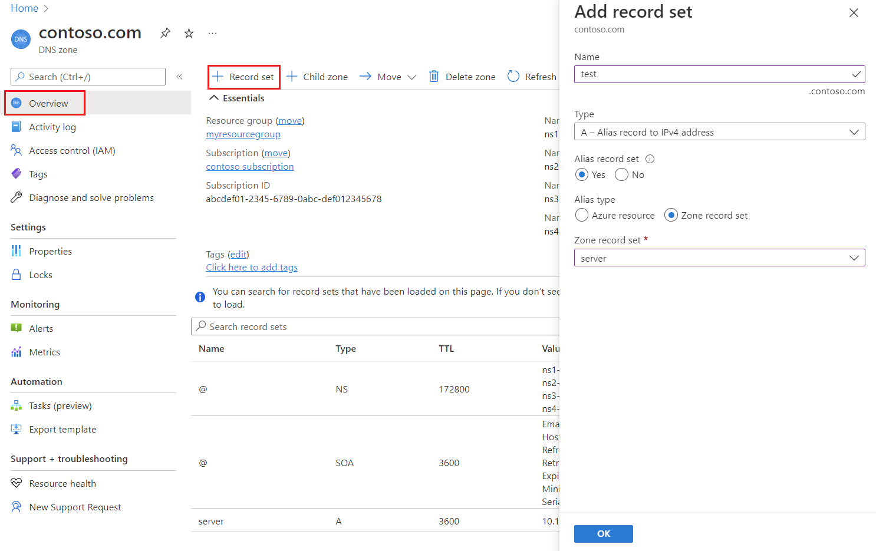Open more options ellipsis menu
Image resolution: width=876 pixels, height=551 pixels.
point(212,34)
